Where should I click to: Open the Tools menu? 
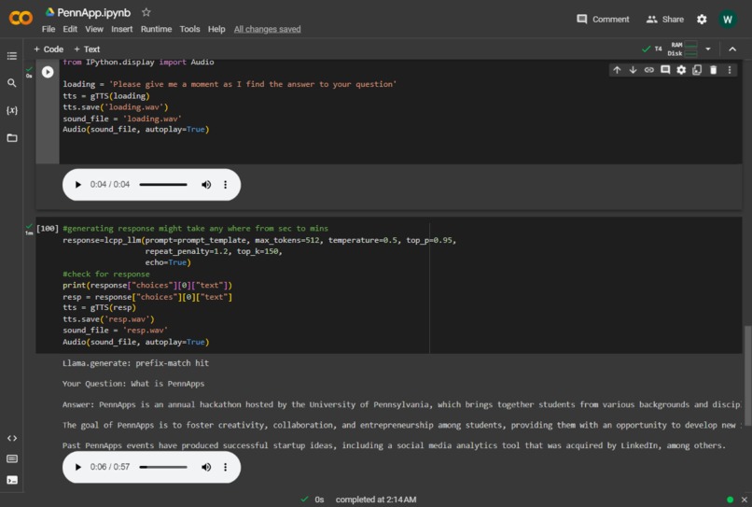tap(189, 29)
